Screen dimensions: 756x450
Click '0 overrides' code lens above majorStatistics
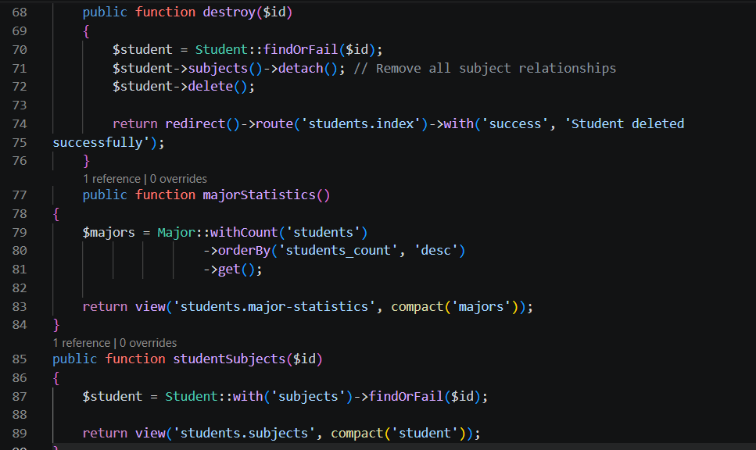pos(178,179)
